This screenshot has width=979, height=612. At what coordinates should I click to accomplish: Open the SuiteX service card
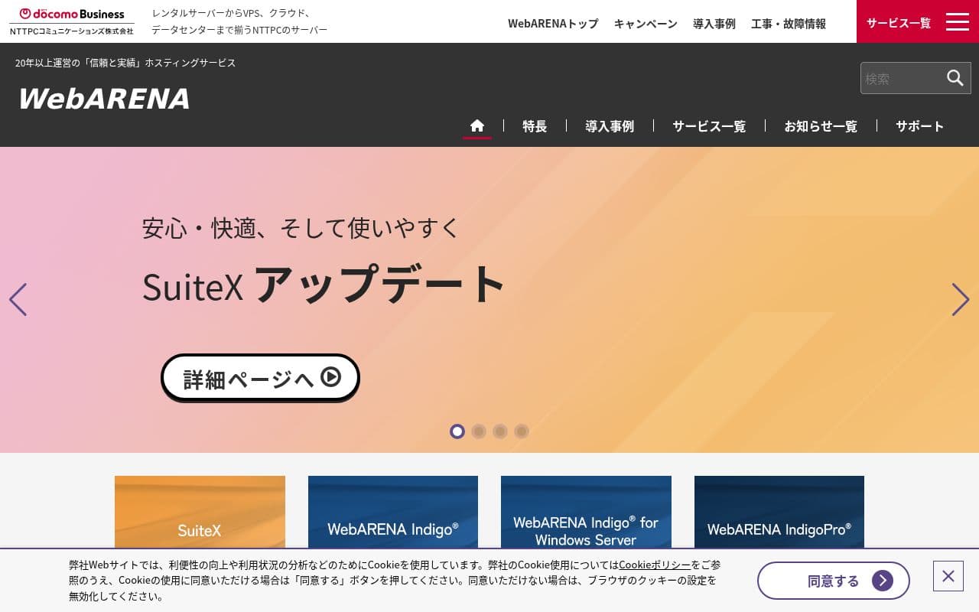[200, 512]
